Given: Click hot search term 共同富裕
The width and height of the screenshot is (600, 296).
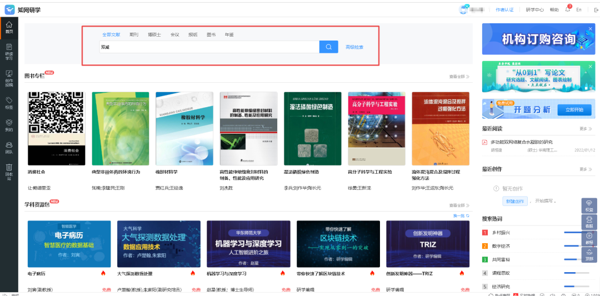Looking at the screenshot, I should (501, 259).
